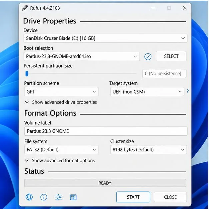Screen dimensions: 209x209
Task: Click the Volume label field Pardus 23.3 GNOME
Action: [106, 131]
